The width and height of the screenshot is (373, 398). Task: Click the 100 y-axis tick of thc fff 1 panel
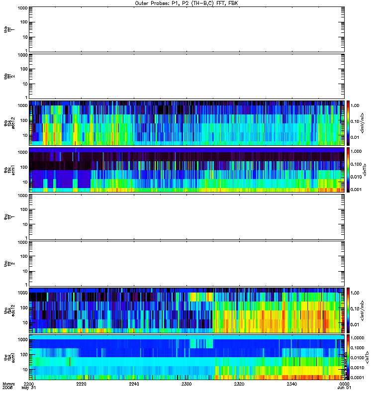tap(24, 209)
